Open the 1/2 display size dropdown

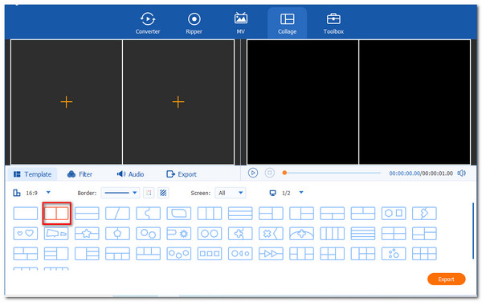click(x=301, y=193)
